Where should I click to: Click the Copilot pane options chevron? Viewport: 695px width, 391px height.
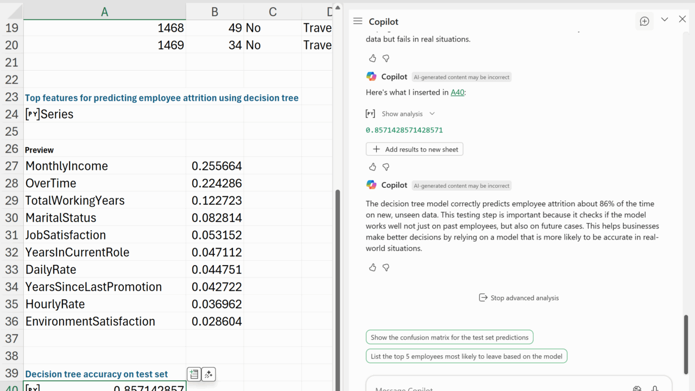click(x=665, y=20)
